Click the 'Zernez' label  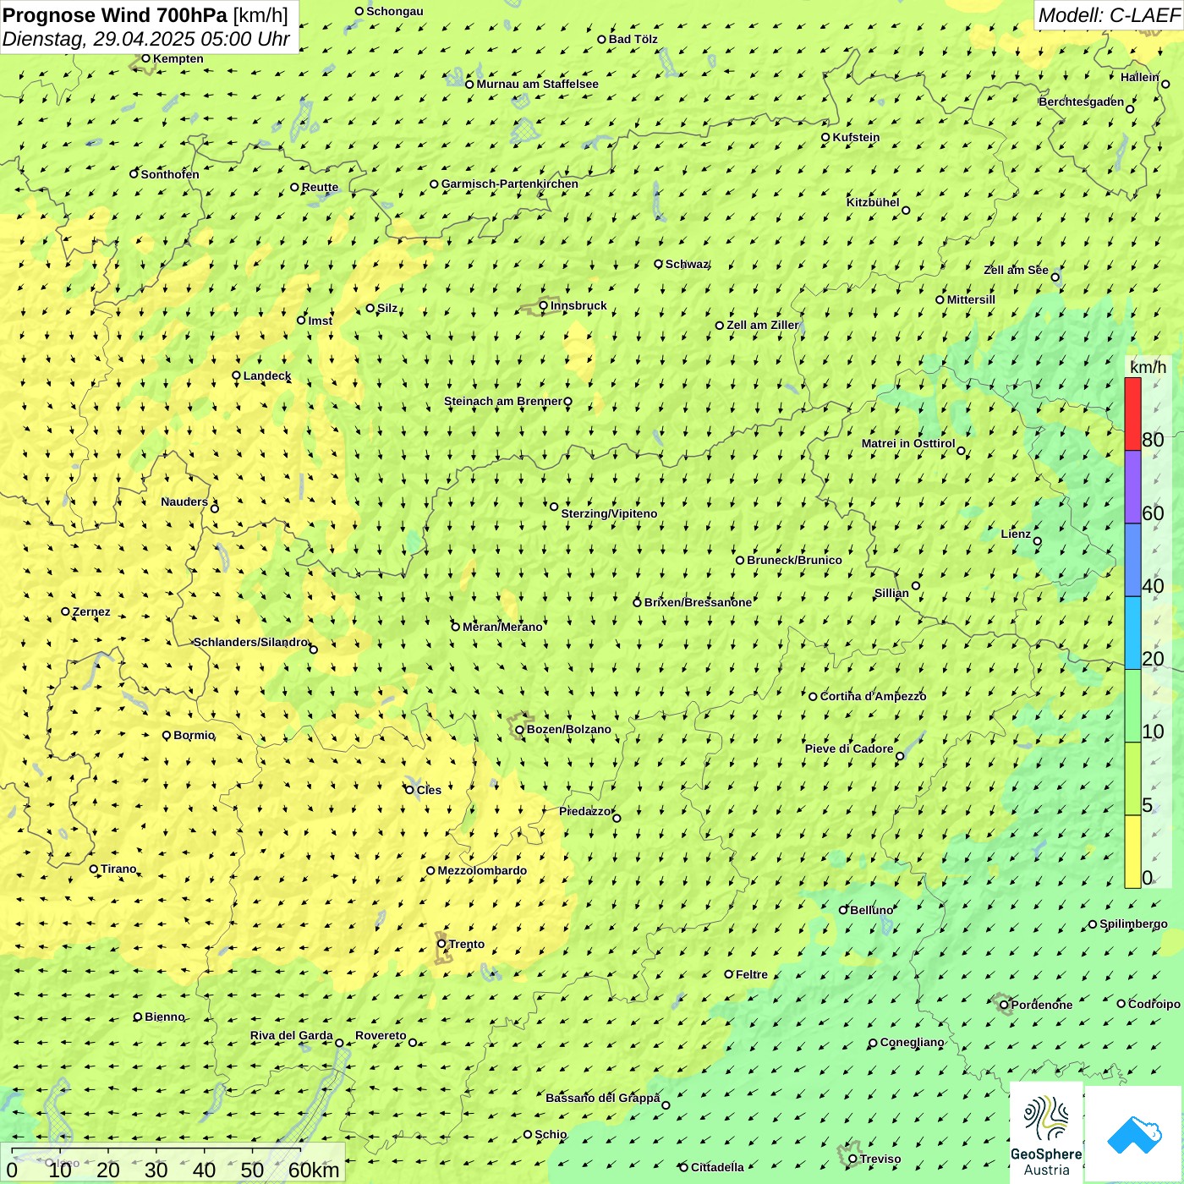click(x=91, y=611)
